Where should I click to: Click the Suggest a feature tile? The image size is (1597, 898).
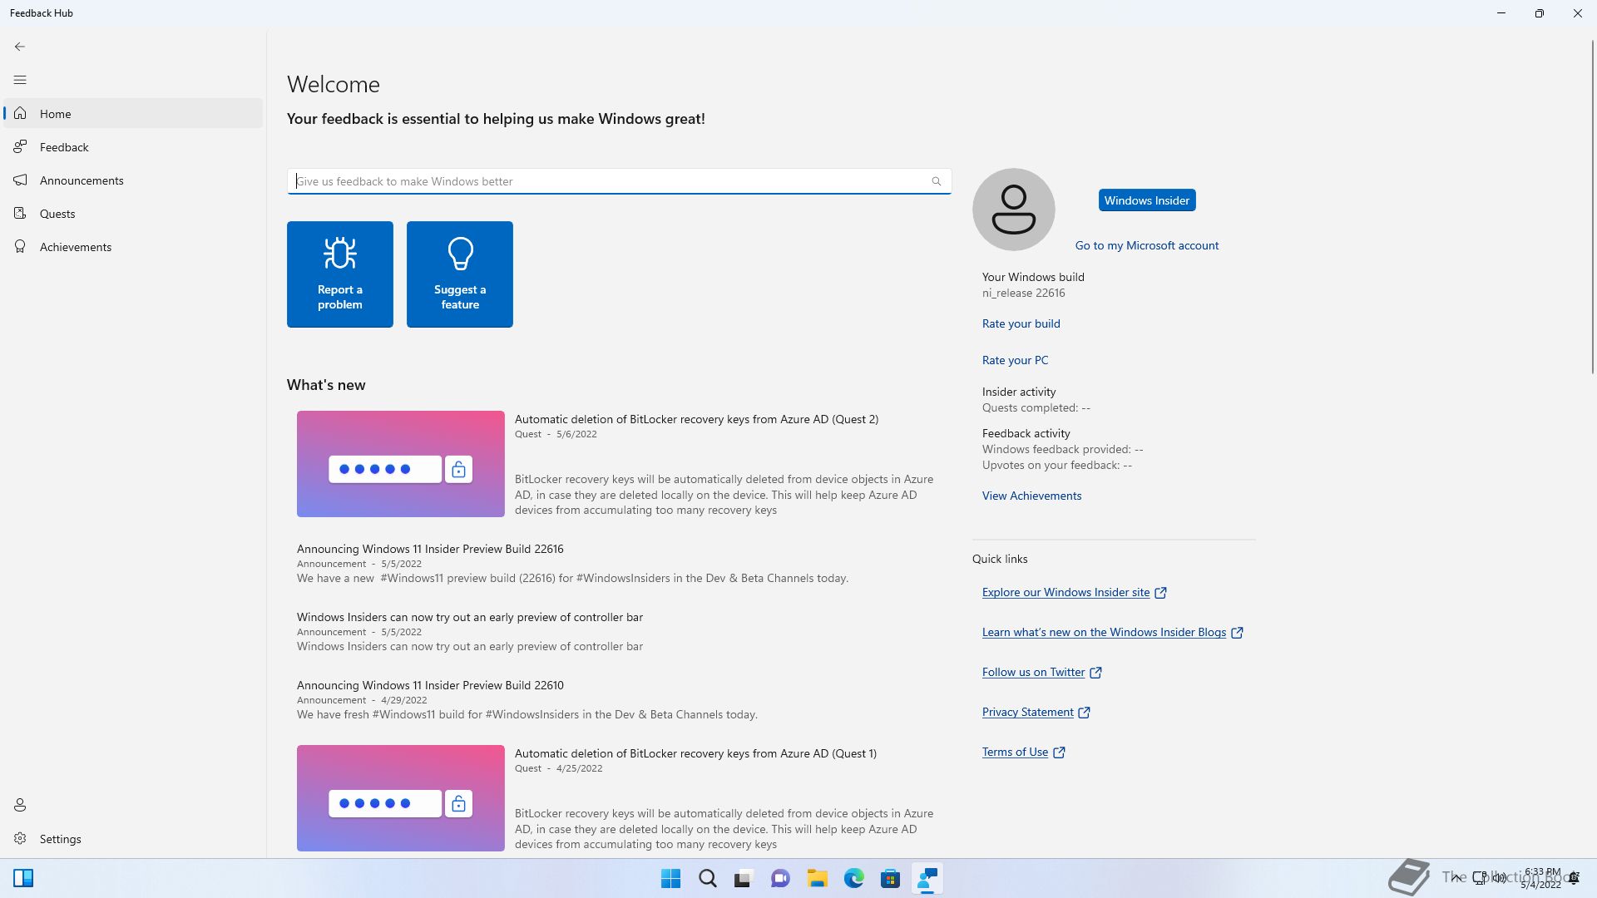(460, 274)
